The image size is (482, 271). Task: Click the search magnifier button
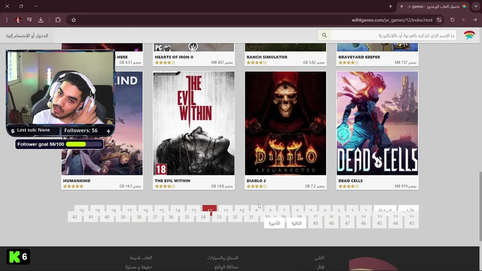(324, 35)
